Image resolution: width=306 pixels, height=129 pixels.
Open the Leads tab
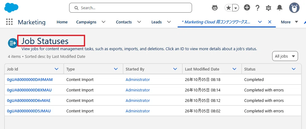(156, 22)
